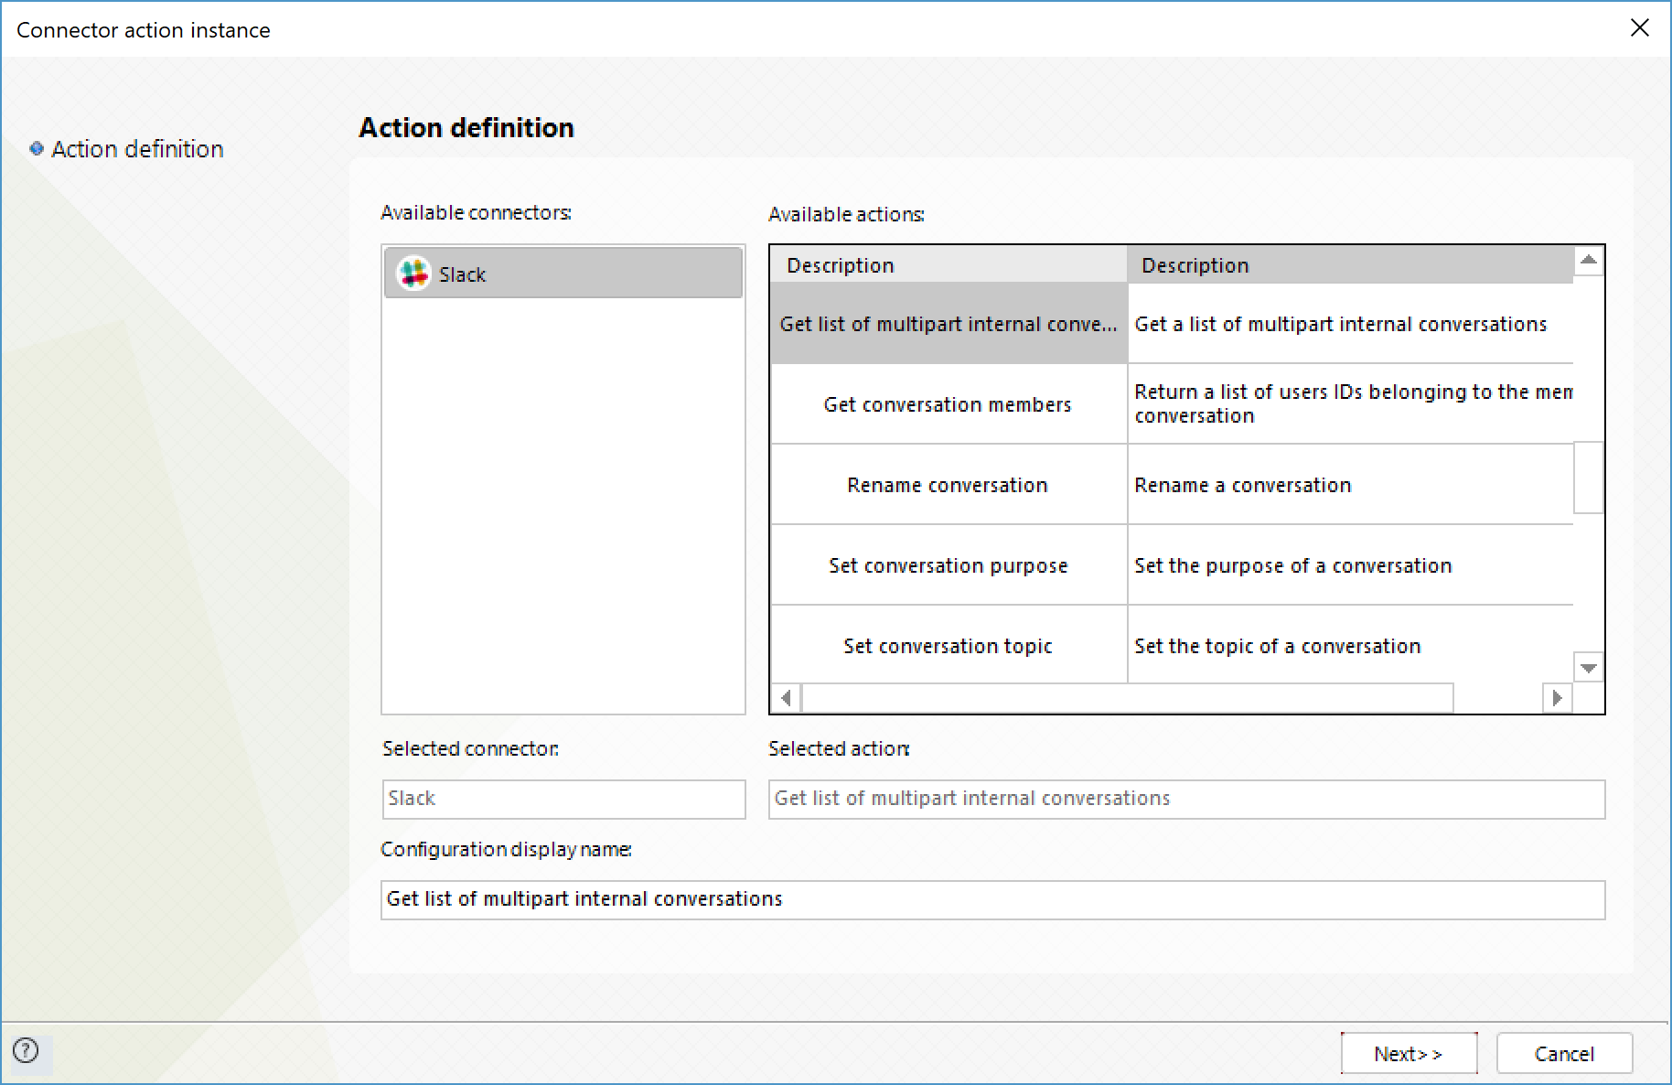
Task: Select the Action definition step in sidebar
Action: 137,149
